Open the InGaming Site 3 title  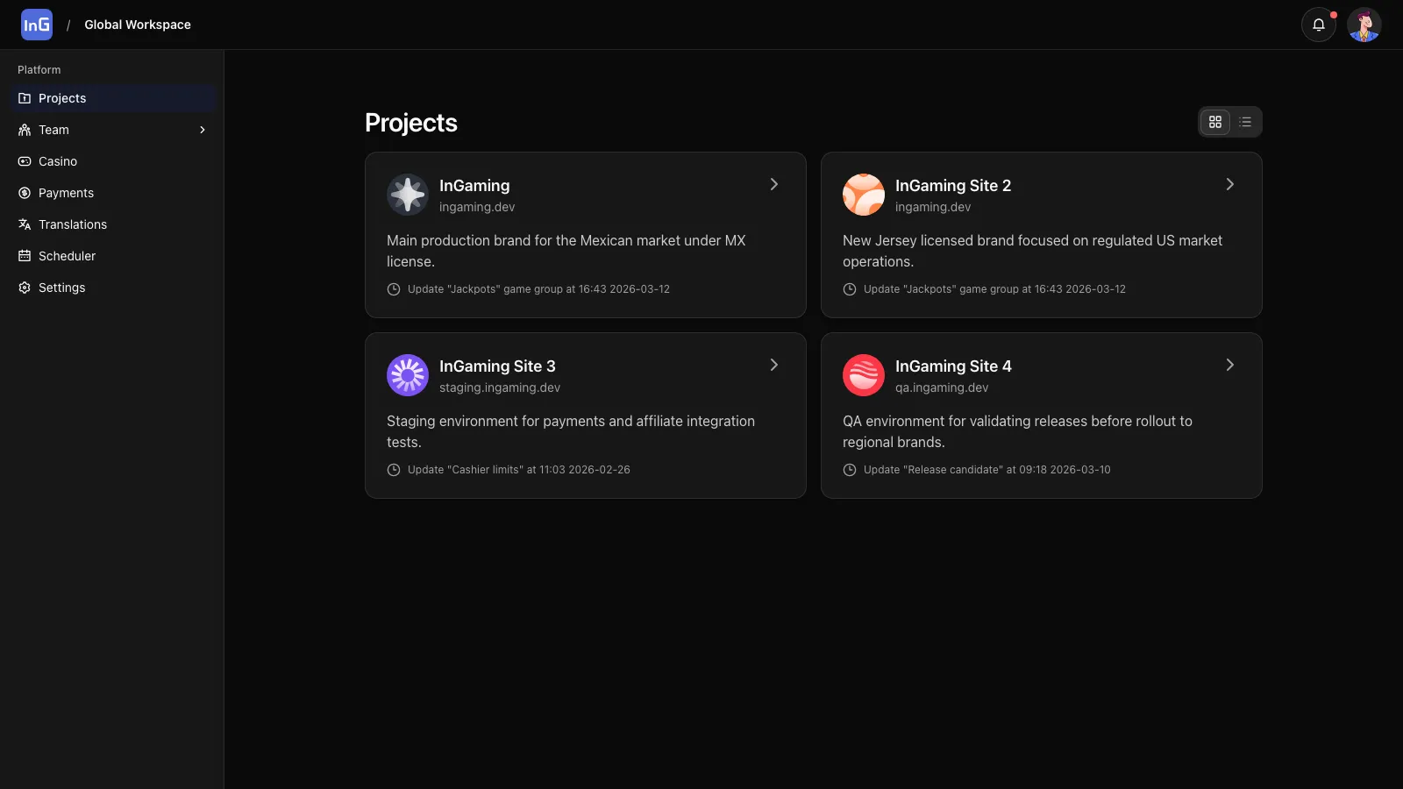pos(497,366)
